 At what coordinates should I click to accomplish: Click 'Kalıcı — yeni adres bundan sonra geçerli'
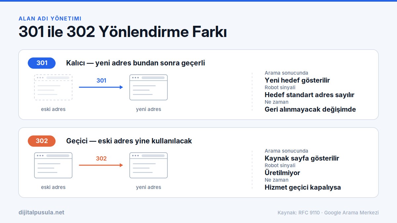tap(136, 63)
